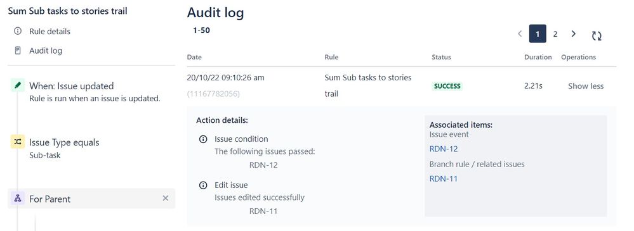Click the info icon beside Issue condition

click(203, 139)
